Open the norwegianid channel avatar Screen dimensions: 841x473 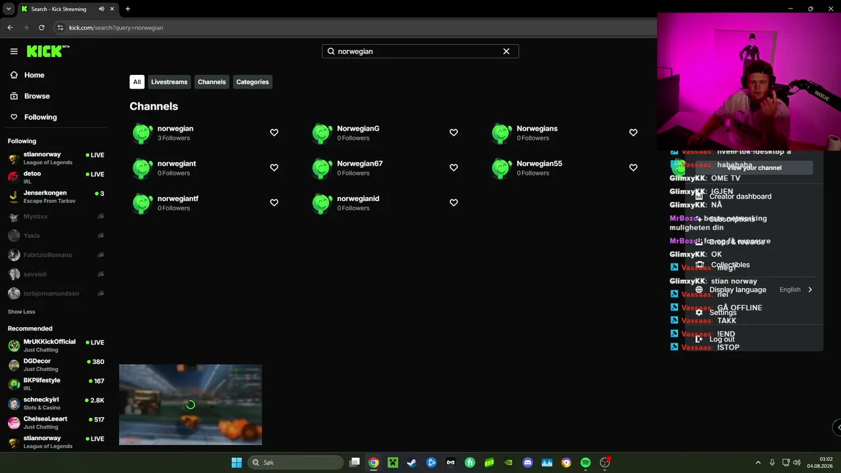click(322, 203)
